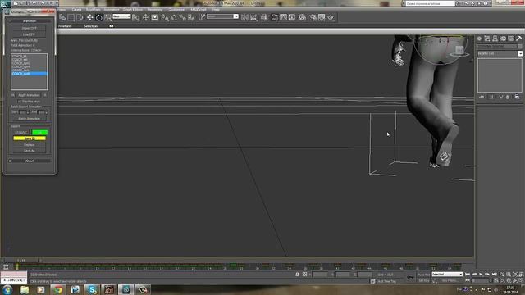The image size is (525, 295).
Task: Toggle the Window/Crossing selection icon
Action: pyautogui.click(x=80, y=17)
